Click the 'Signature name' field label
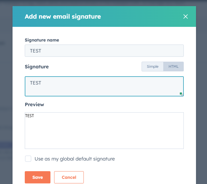 click(x=42, y=40)
